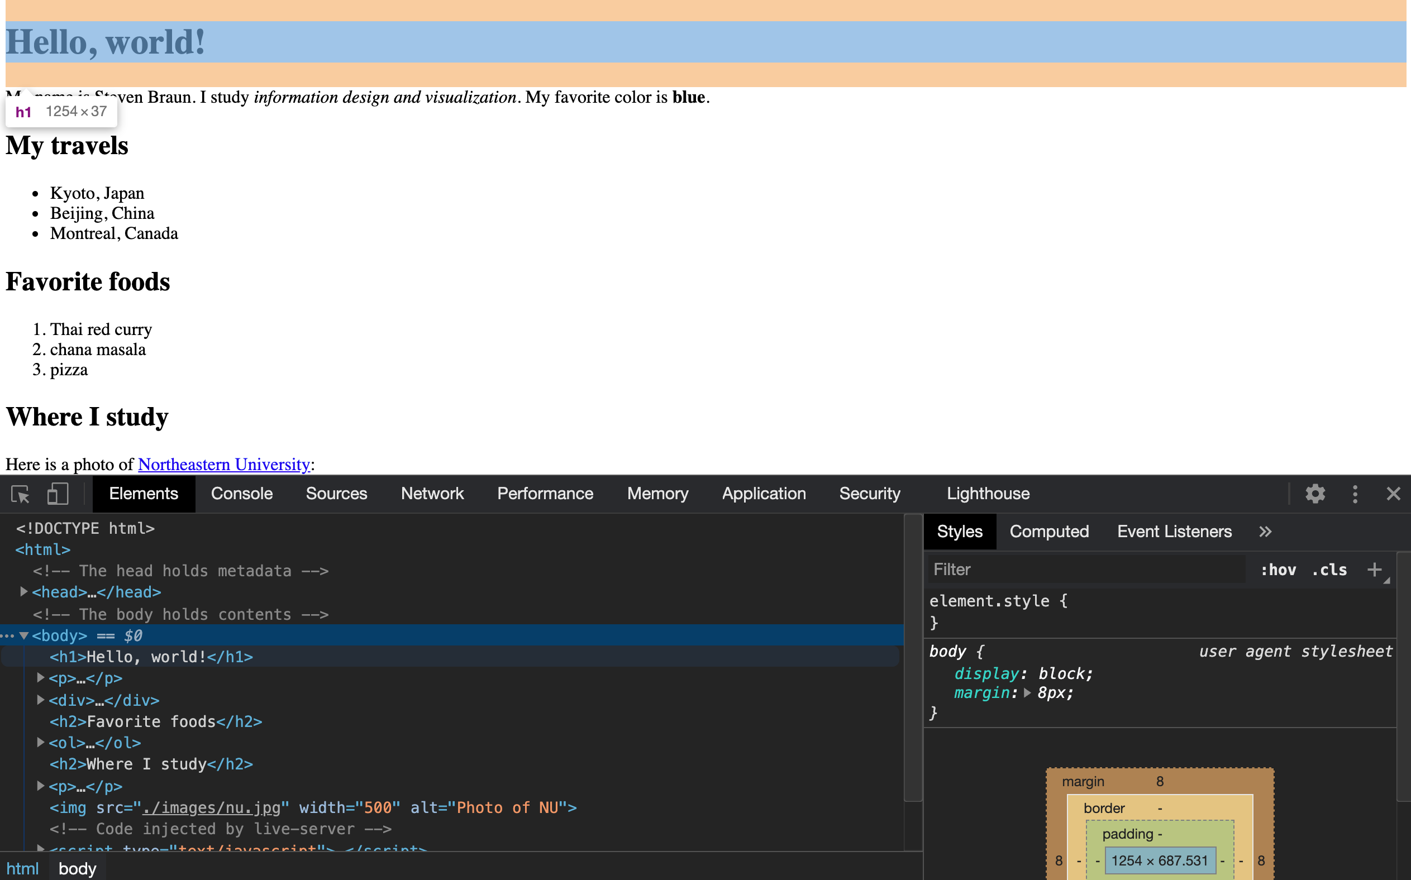This screenshot has width=1411, height=880.
Task: Open the ./images/nu.jpg source link
Action: pyautogui.click(x=211, y=808)
